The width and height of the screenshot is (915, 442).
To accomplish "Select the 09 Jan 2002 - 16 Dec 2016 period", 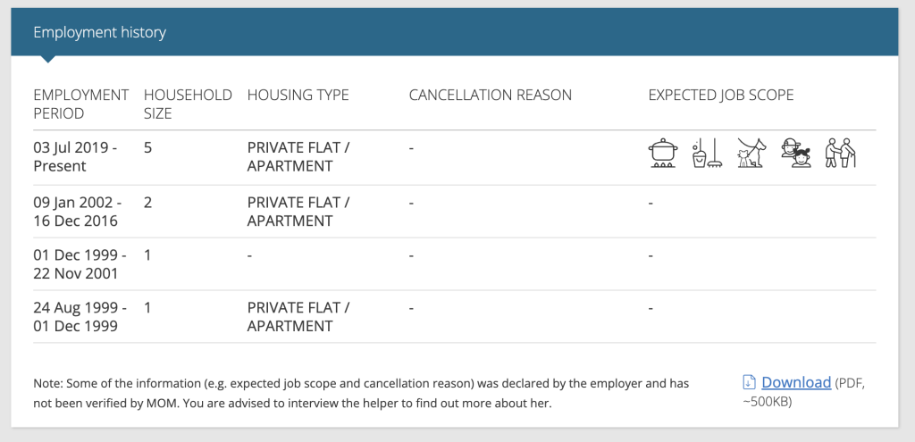I will tap(78, 212).
